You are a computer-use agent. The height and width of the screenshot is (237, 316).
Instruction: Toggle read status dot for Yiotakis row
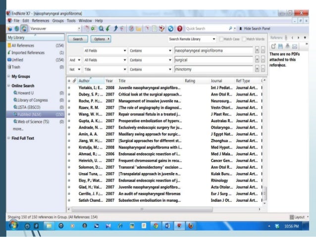(x=69, y=88)
